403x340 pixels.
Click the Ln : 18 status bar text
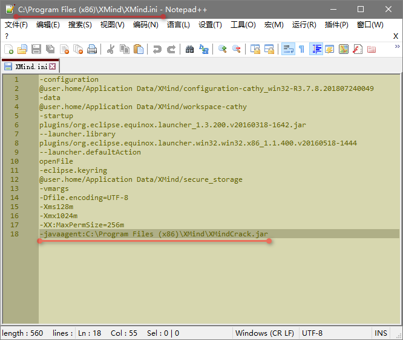click(90, 333)
